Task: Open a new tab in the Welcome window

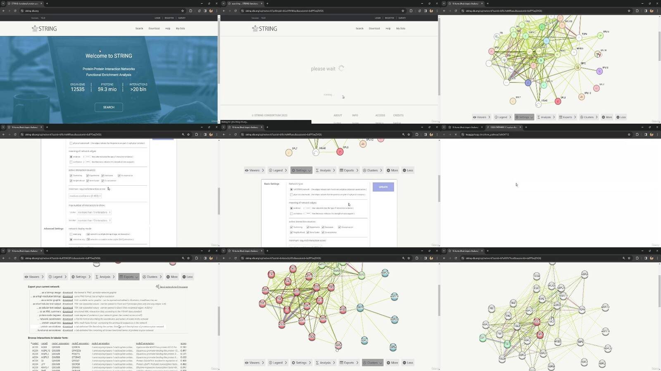Action: [x=47, y=4]
